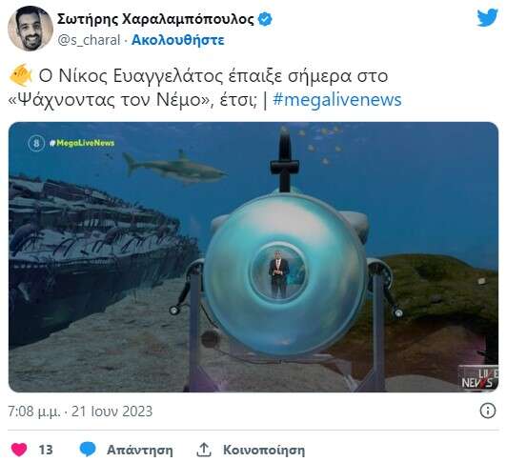
Task: Click the Live News logo in image
Action: coord(478,378)
